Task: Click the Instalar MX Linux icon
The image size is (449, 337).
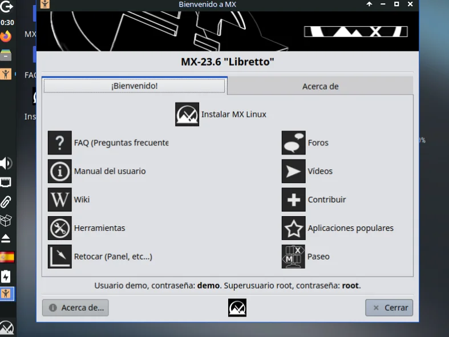Action: pyautogui.click(x=187, y=114)
